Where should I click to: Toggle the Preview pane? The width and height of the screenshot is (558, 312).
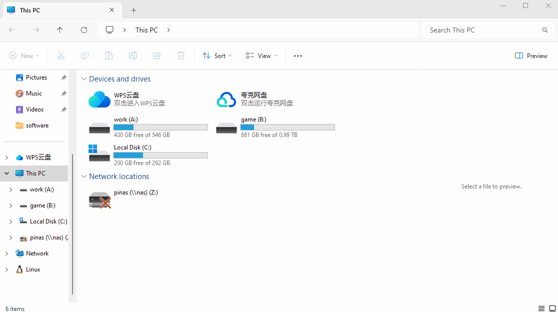[531, 55]
